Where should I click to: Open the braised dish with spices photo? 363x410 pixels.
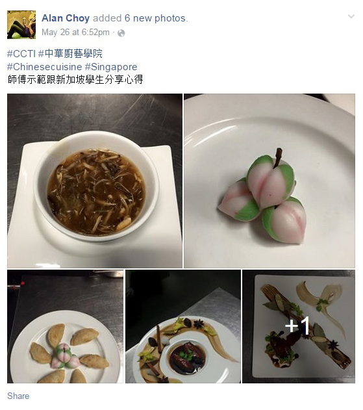(183, 327)
